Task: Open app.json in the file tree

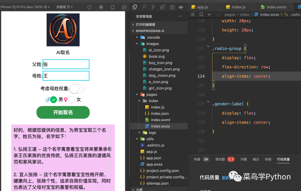Action: [x=154, y=158]
